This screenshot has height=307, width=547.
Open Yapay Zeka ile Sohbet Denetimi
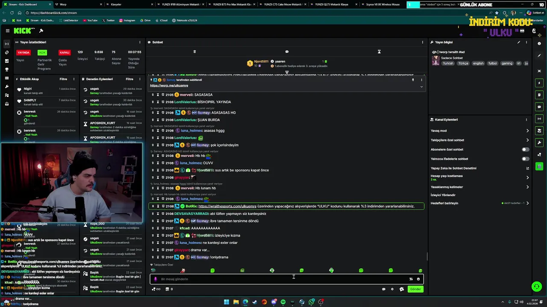[x=453, y=168]
